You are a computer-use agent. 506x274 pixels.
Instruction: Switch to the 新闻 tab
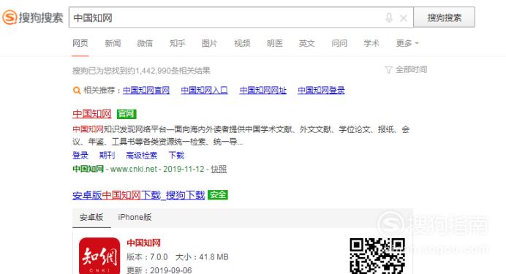113,44
